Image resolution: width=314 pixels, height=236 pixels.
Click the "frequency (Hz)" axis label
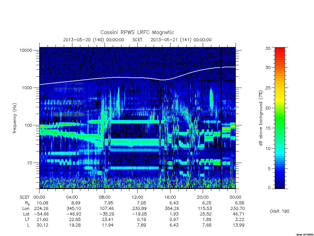coord(15,118)
